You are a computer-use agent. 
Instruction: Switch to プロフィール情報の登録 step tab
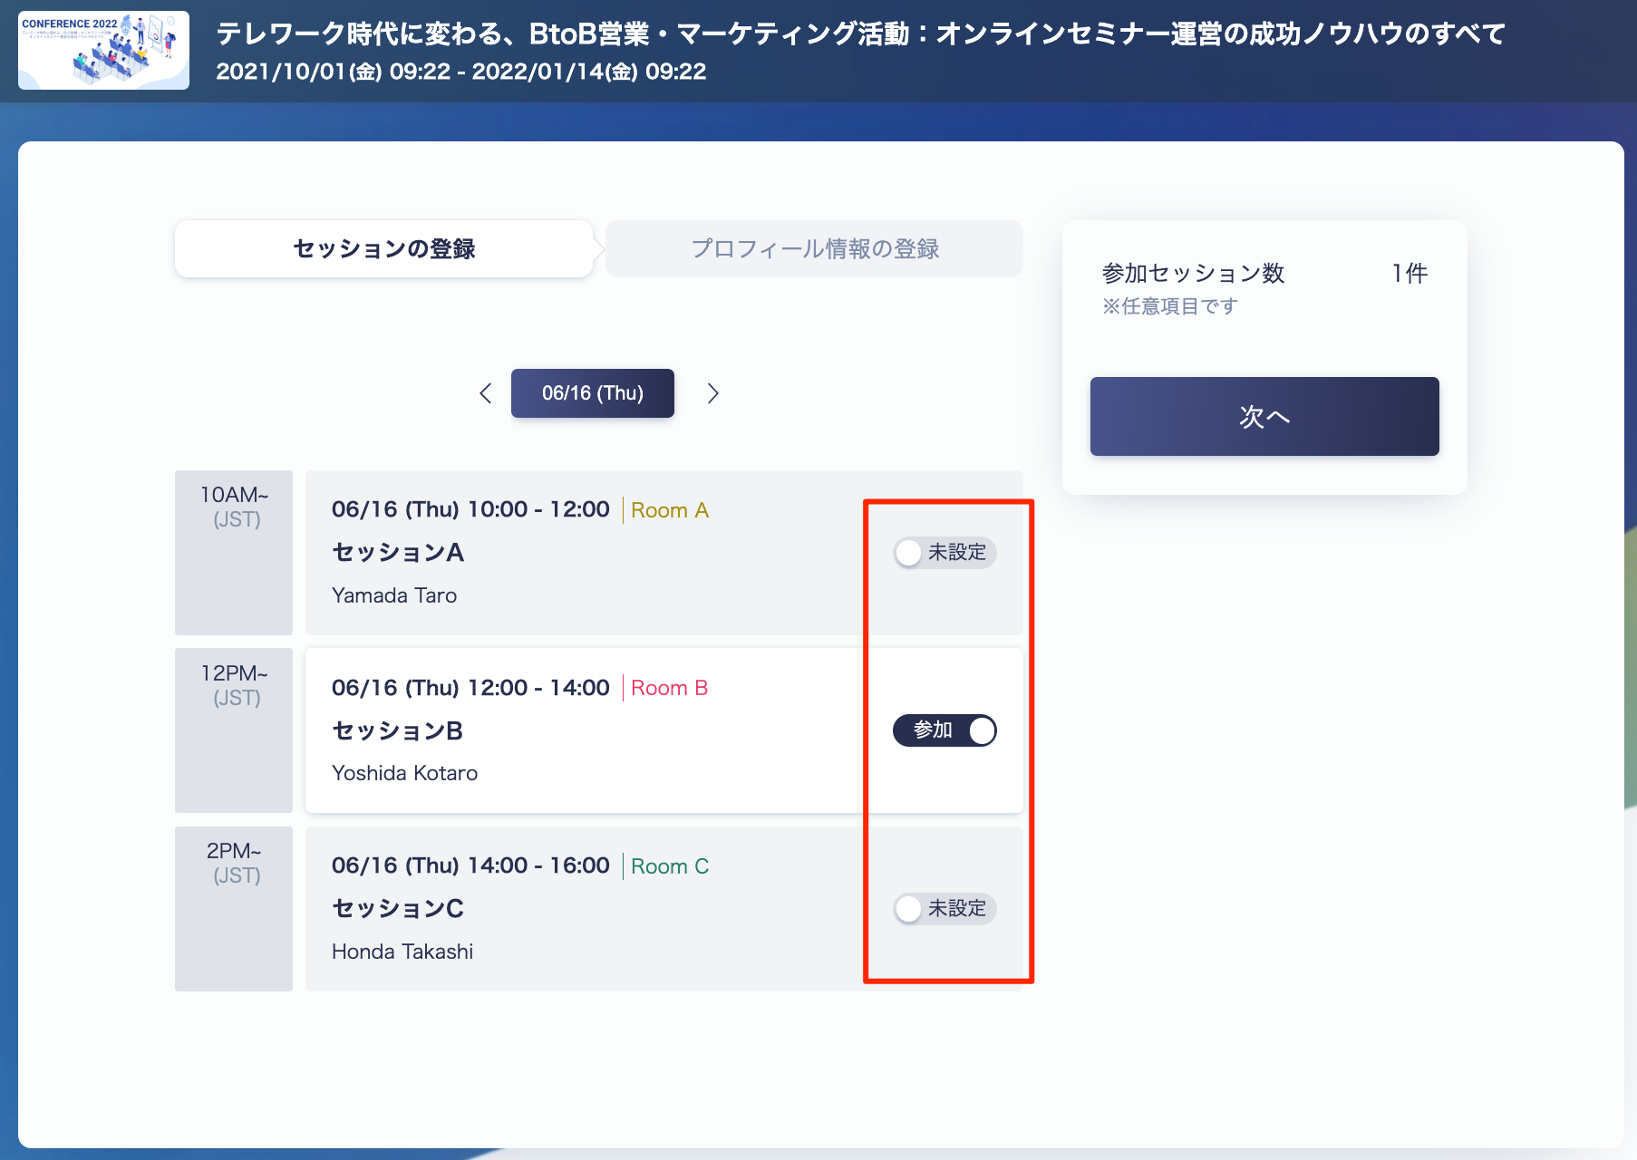click(815, 248)
